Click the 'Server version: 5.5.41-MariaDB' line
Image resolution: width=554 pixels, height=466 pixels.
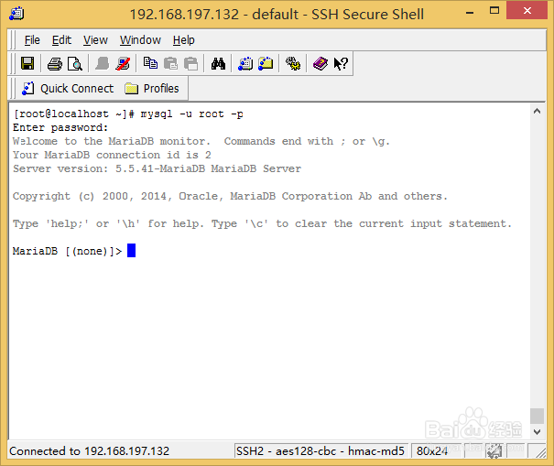(x=157, y=168)
